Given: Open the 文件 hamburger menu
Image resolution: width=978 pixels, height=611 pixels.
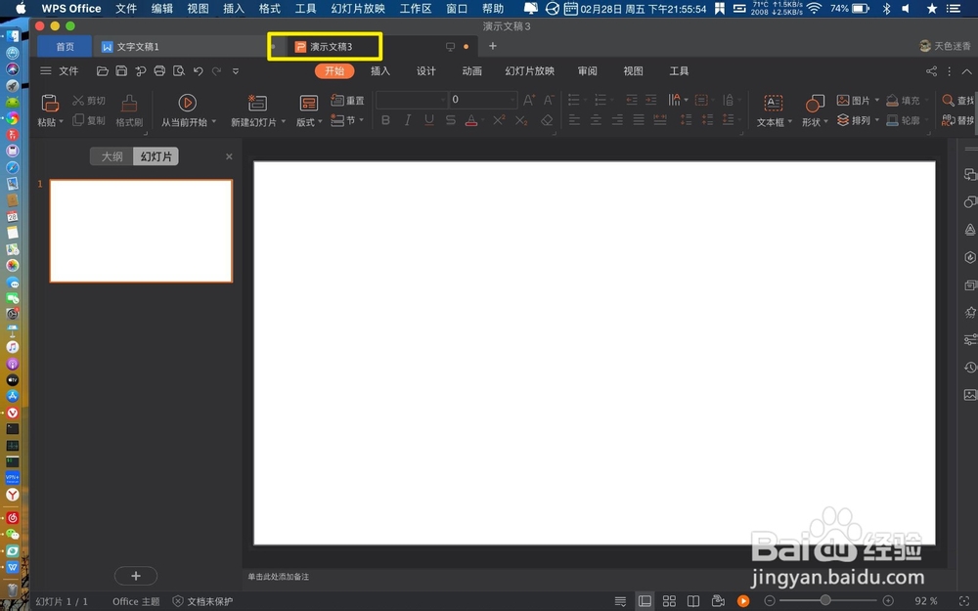Looking at the screenshot, I should point(60,71).
